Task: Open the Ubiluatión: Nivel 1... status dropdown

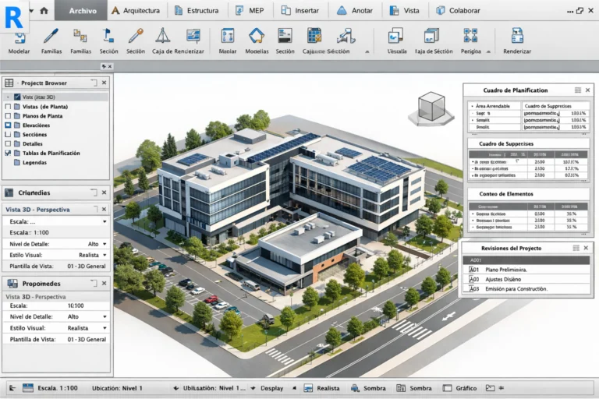Action: tap(253, 388)
